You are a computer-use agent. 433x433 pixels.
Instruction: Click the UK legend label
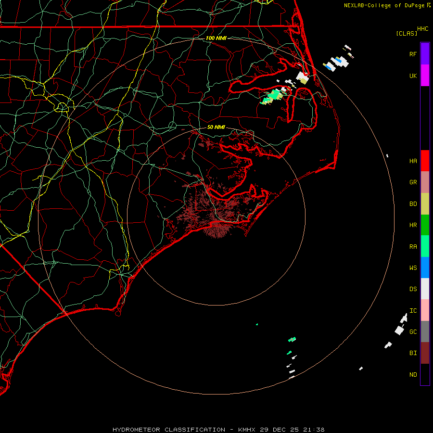click(x=413, y=76)
